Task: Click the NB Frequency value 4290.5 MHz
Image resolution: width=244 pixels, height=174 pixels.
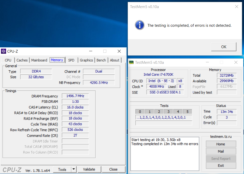Action: [x=99, y=82]
